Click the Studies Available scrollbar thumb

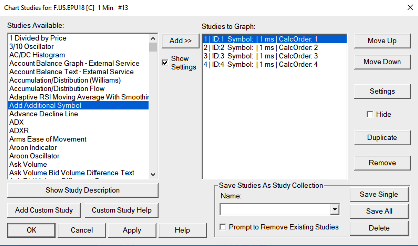point(153,47)
